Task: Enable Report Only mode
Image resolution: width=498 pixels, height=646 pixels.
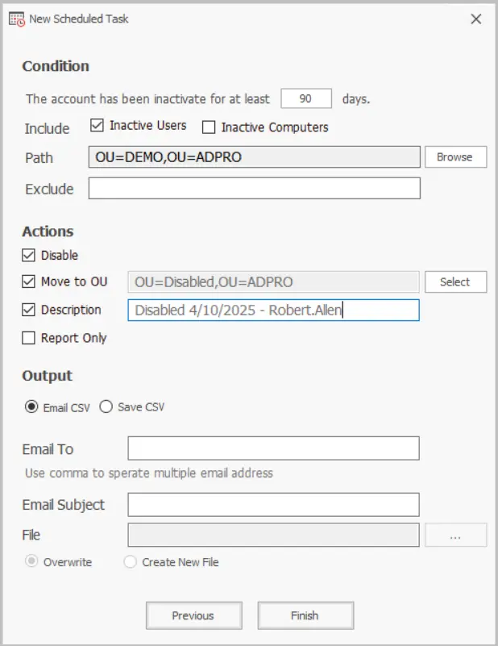Action: (x=27, y=338)
